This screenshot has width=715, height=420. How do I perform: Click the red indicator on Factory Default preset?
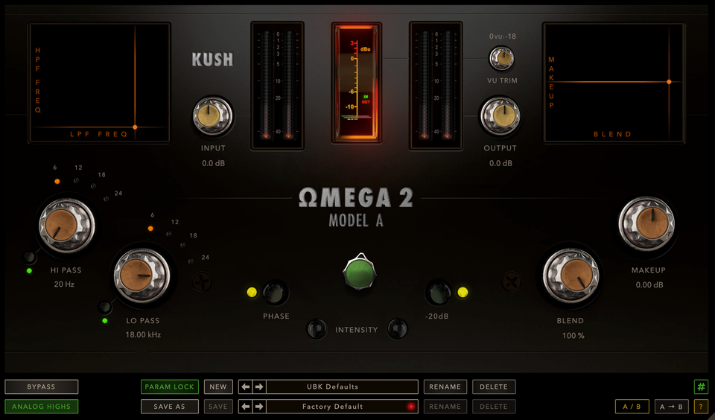pos(411,407)
